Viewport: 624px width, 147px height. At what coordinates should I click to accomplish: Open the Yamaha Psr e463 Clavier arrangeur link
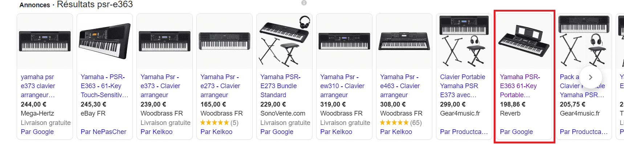tap(400, 86)
